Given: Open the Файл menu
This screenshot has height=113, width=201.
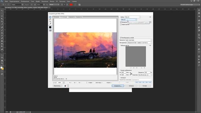Looking at the screenshot, I should coord(6,1).
